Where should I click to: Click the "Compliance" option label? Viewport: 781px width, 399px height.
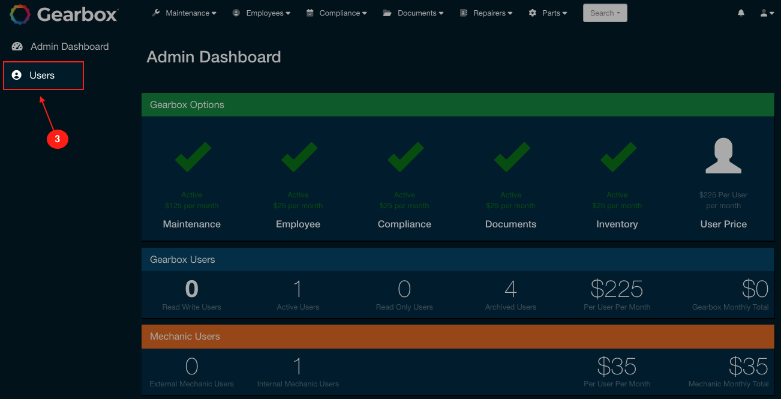click(404, 224)
